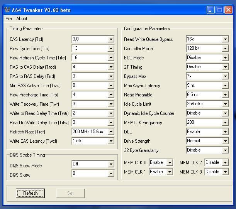Click the 'Timing Parameters' group heading
Image resolution: width=236 pixels, height=209 pixels.
tap(27, 29)
